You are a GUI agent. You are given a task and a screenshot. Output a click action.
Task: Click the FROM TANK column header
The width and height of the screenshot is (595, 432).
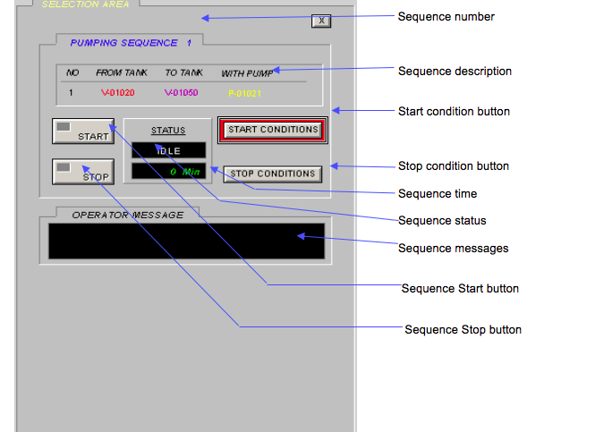point(121,72)
